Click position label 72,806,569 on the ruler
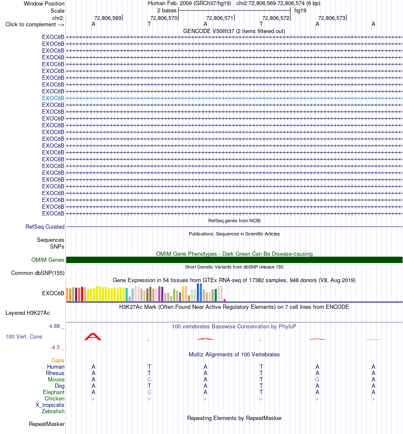The image size is (403, 434). point(108,18)
